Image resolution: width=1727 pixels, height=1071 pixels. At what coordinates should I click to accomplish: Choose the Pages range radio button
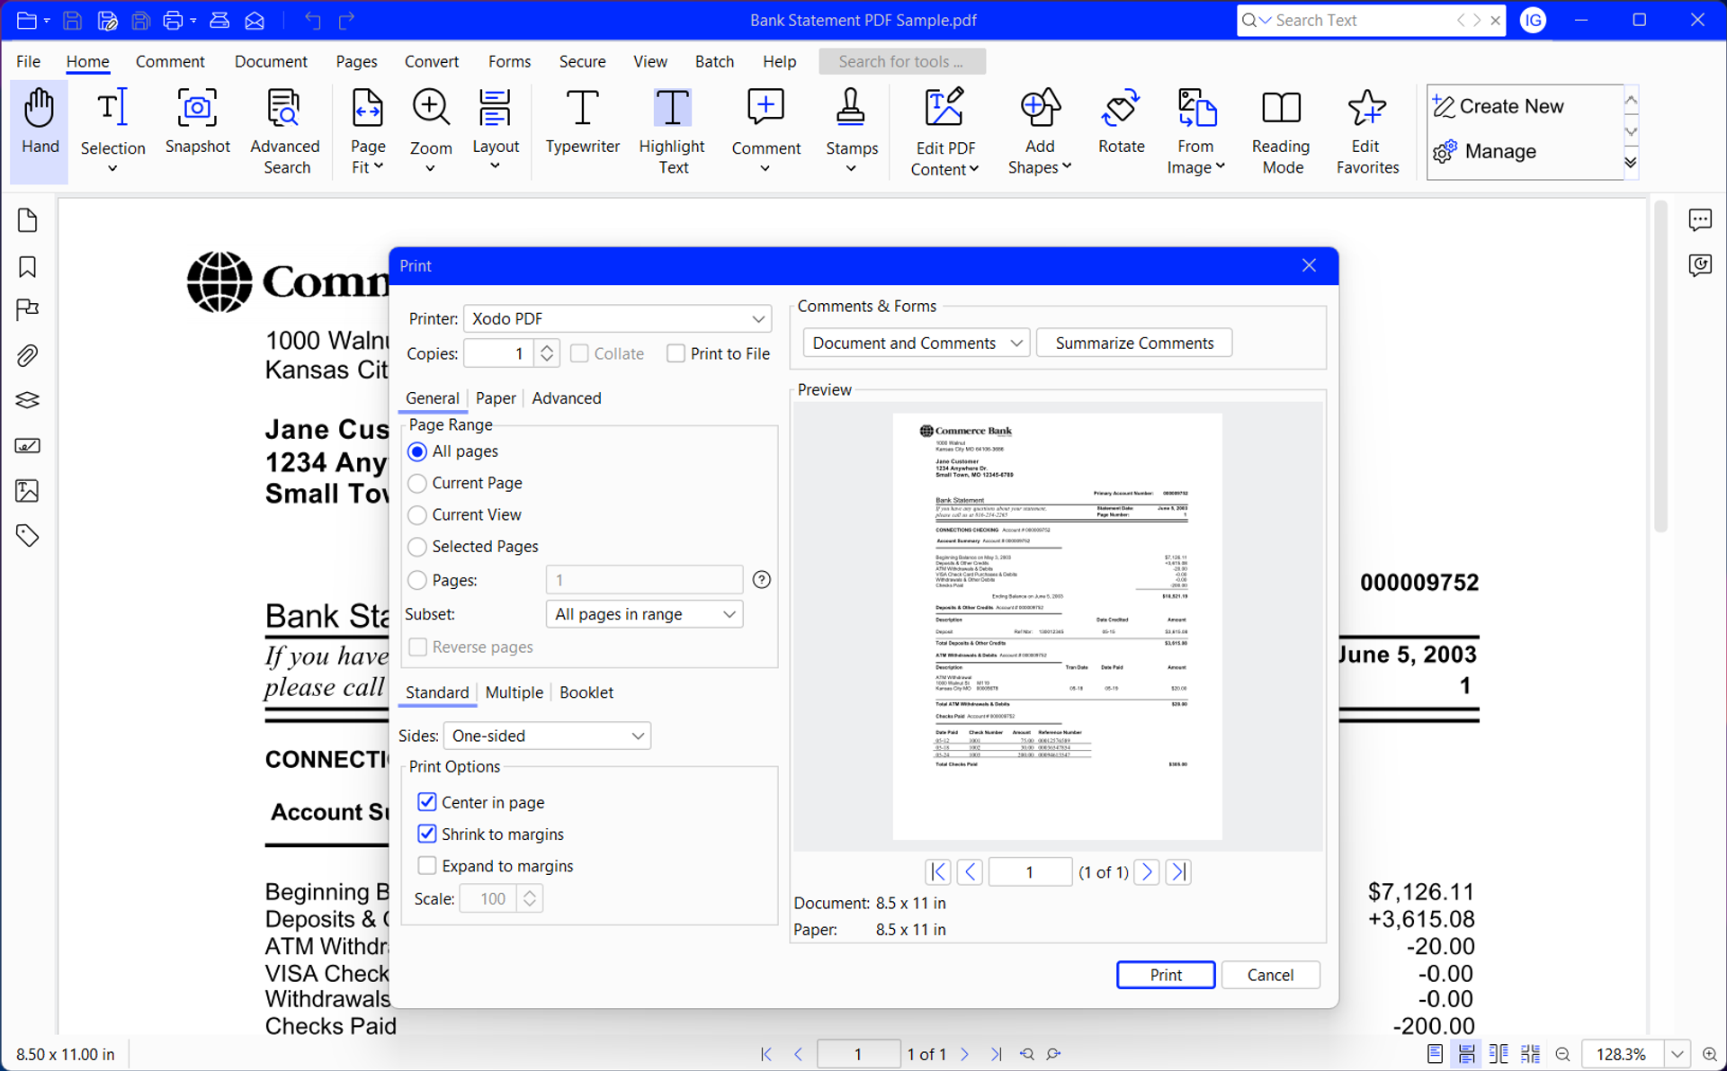pyautogui.click(x=417, y=580)
